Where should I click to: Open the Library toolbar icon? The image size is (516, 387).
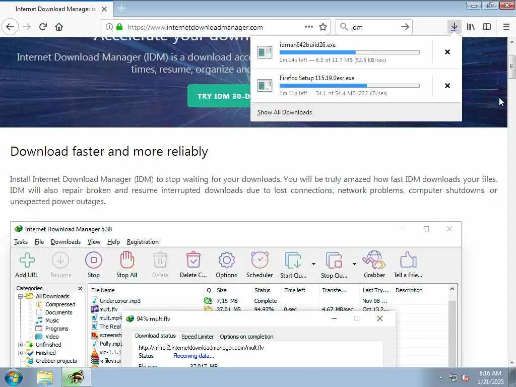click(x=471, y=27)
